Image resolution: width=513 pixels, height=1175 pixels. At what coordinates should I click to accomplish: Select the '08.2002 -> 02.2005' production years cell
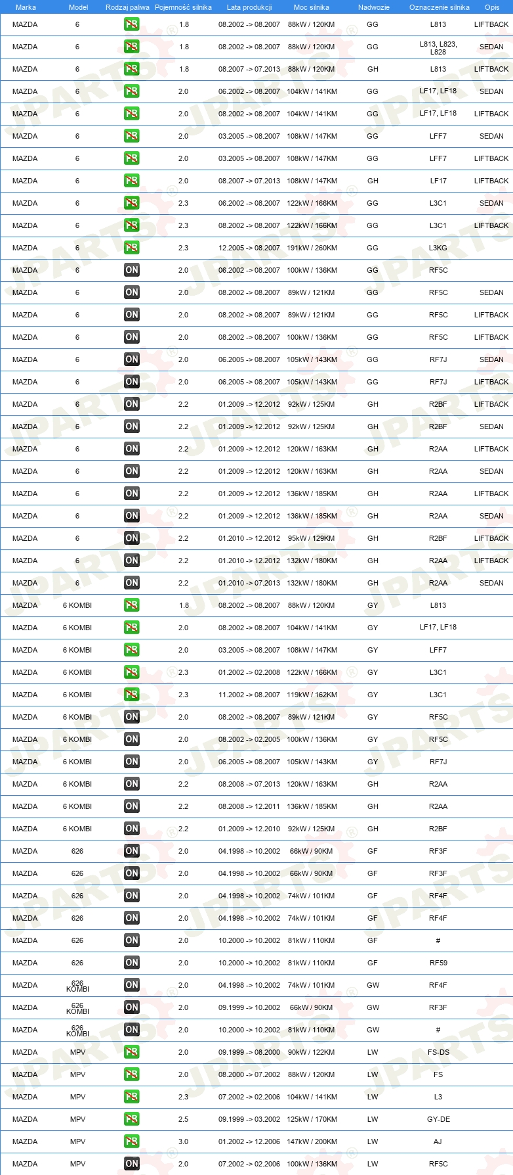tap(249, 739)
